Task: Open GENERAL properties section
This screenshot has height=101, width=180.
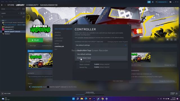Action: click(x=58, y=33)
